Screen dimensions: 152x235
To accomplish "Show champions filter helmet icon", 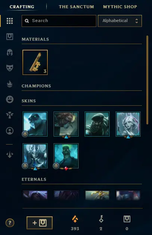I will (10, 52).
